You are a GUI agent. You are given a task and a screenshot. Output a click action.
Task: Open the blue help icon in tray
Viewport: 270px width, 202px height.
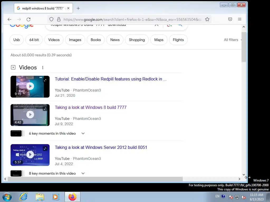223,196
